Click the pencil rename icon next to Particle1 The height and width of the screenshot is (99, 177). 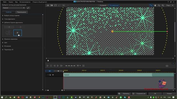28,8
